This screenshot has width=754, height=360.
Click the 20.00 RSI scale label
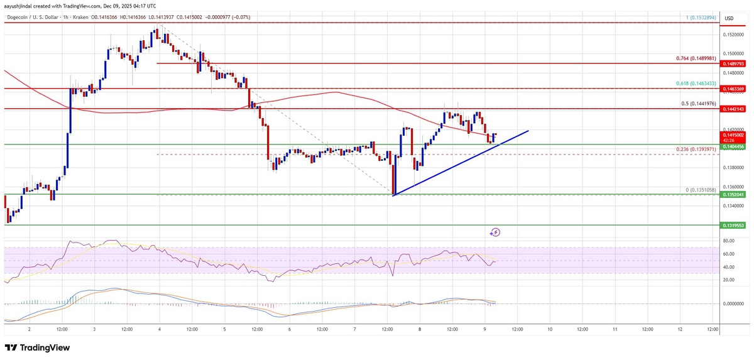click(x=729, y=280)
